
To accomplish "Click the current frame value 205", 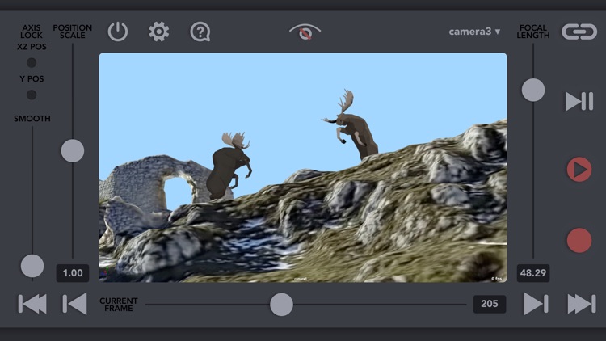I will pos(490,304).
